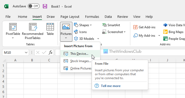Click the Icons button
Image resolution: width=185 pixels, height=98 pixels.
point(80,32)
